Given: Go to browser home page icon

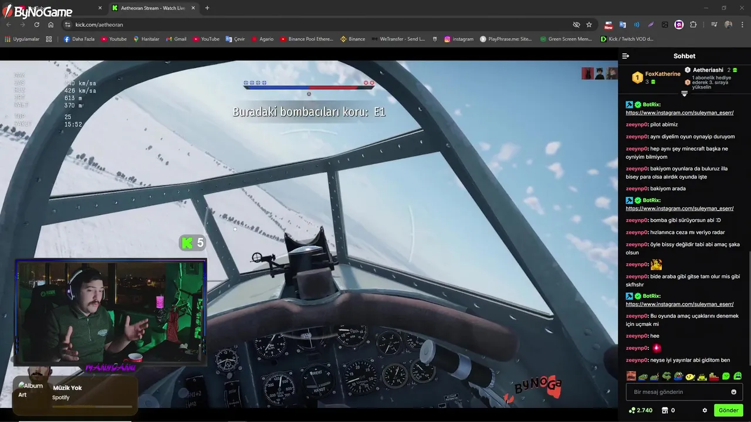Looking at the screenshot, I should click(50, 25).
